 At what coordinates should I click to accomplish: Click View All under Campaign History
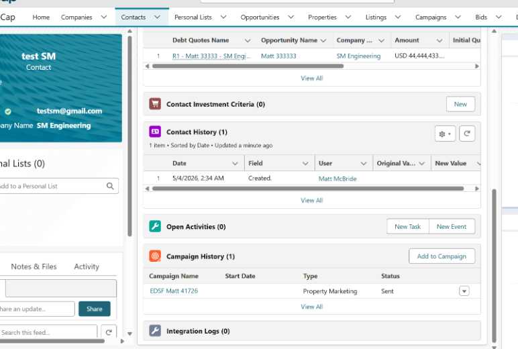(312, 307)
